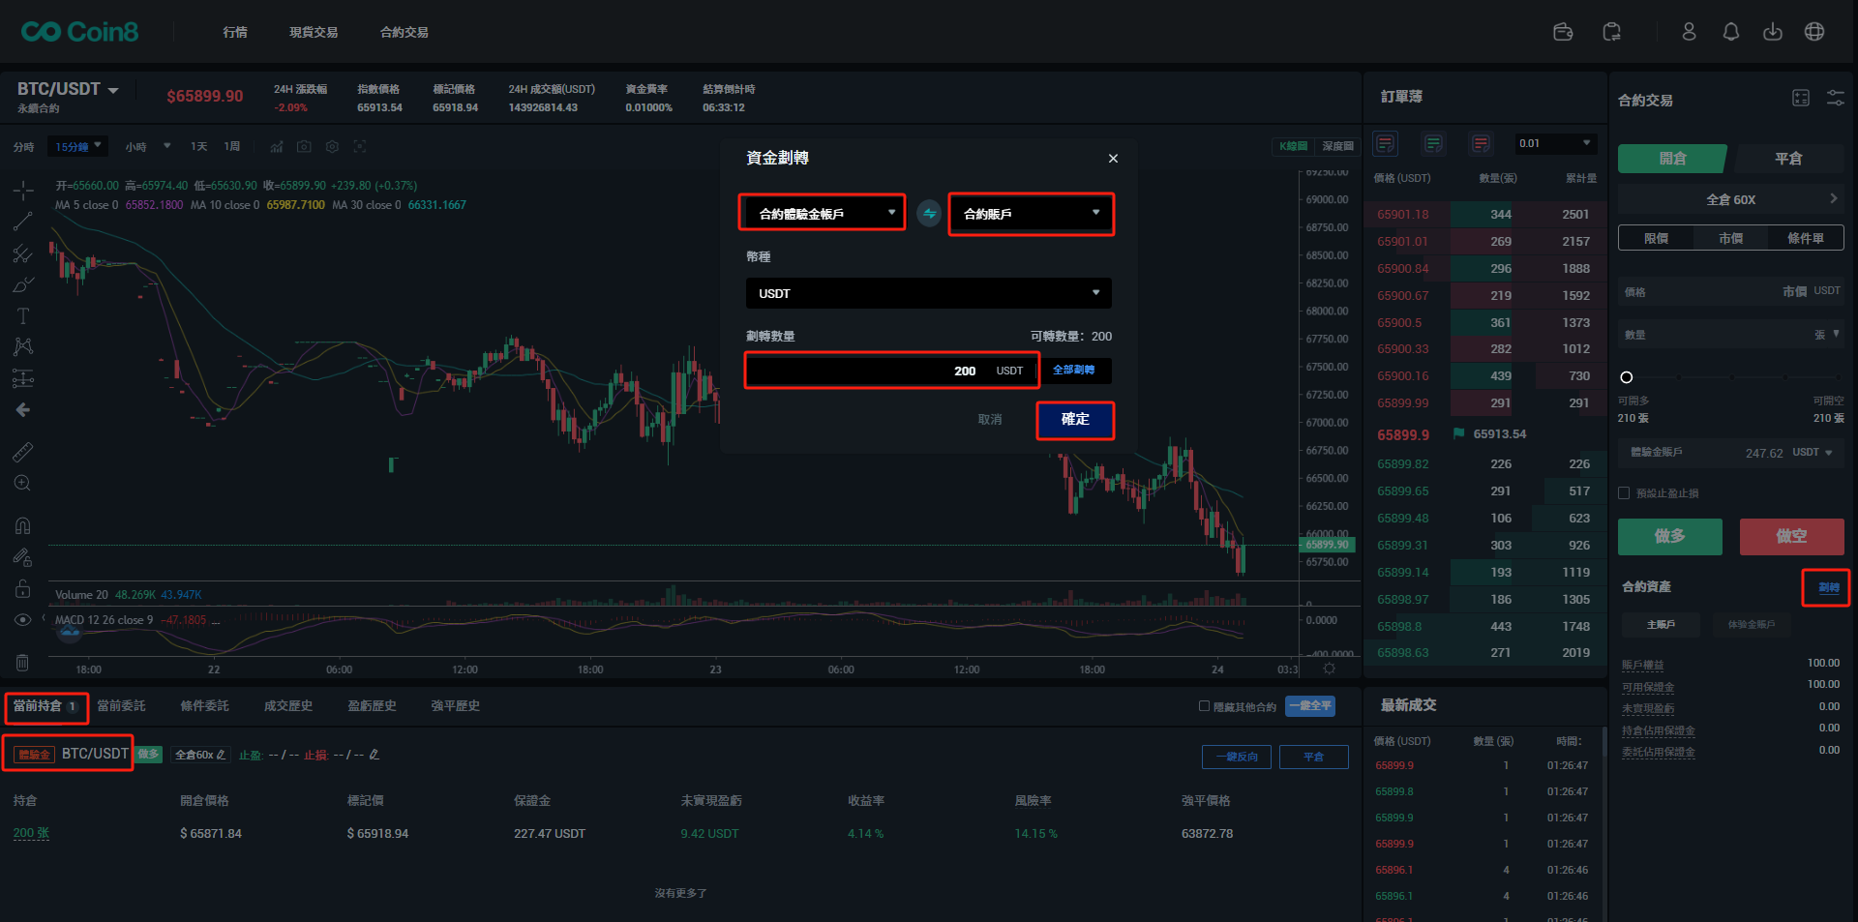Image resolution: width=1858 pixels, height=922 pixels.
Task: Click the notification bell icon
Action: click(x=1730, y=32)
